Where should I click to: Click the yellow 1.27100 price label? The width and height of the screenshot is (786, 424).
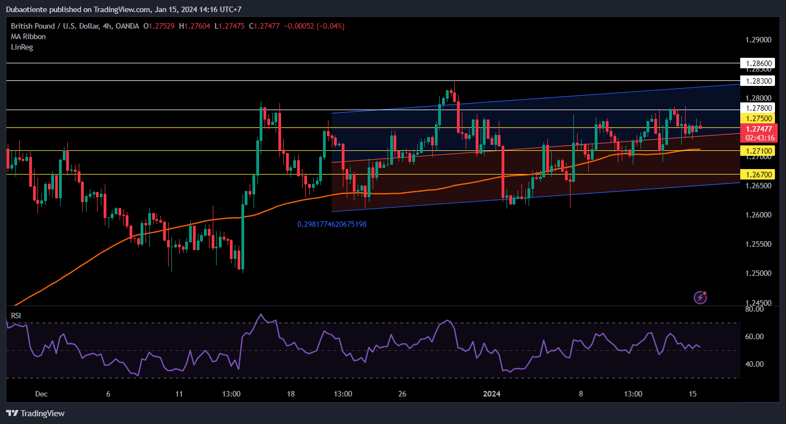click(758, 150)
